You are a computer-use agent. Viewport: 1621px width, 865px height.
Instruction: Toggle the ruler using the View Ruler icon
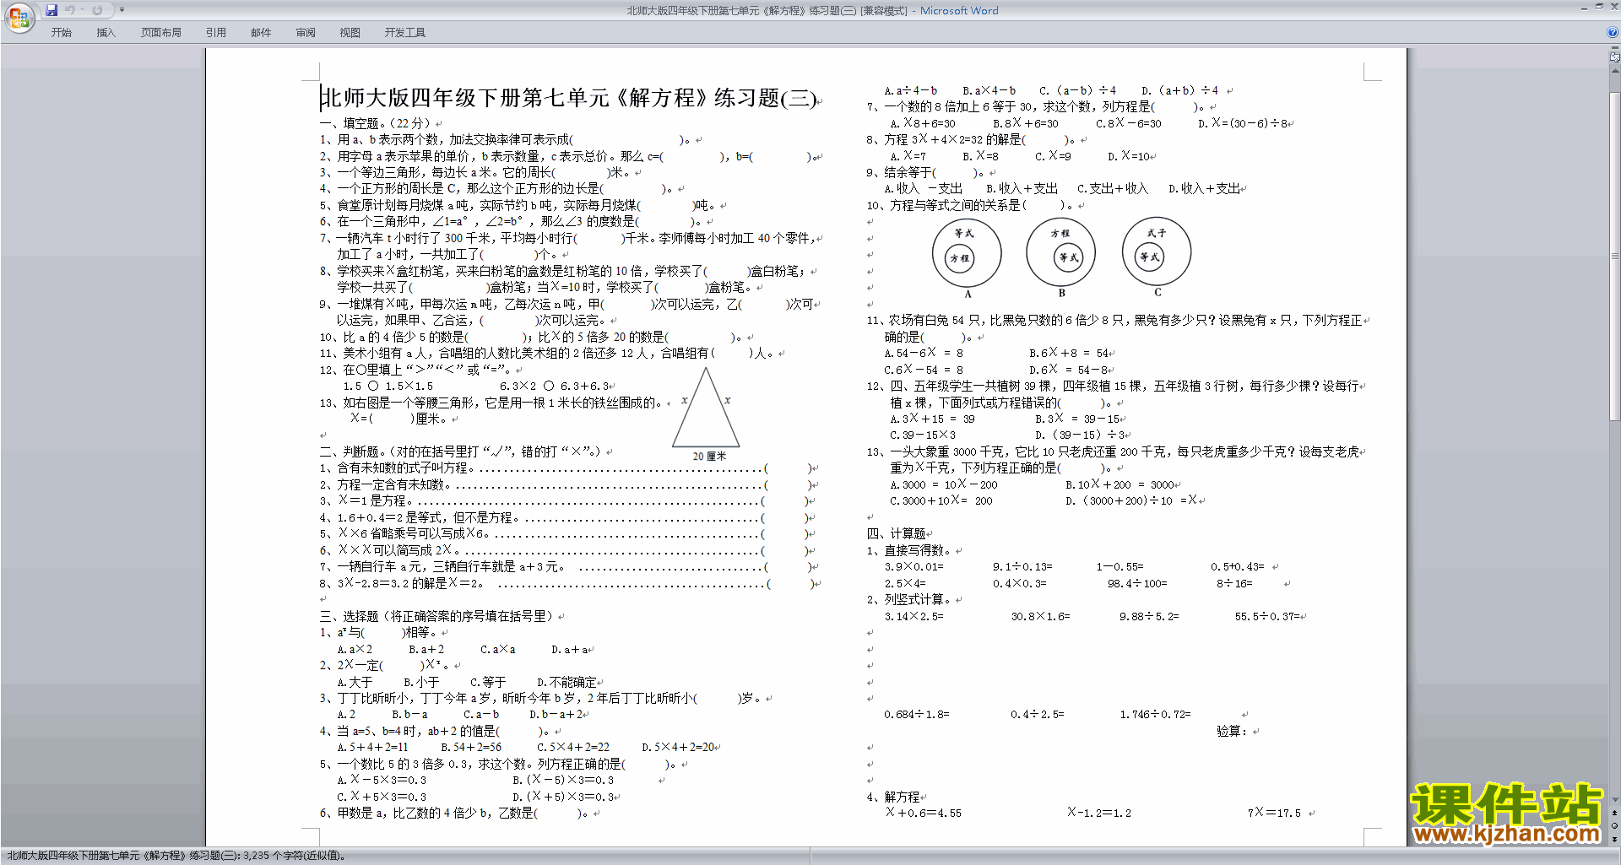(x=1615, y=57)
